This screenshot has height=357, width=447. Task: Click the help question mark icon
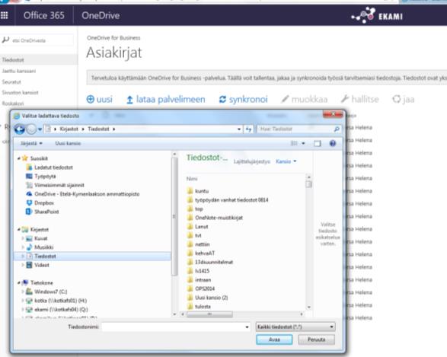[x=333, y=143]
